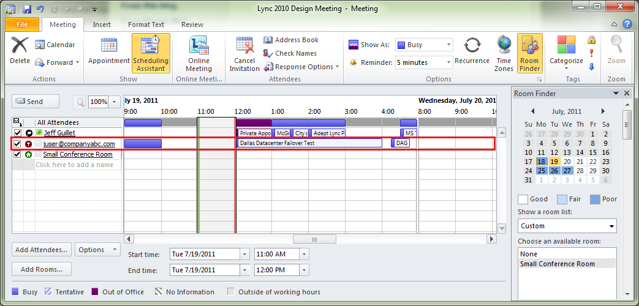The width and height of the screenshot is (639, 306).
Task: Click Add Attendees button
Action: (x=42, y=250)
